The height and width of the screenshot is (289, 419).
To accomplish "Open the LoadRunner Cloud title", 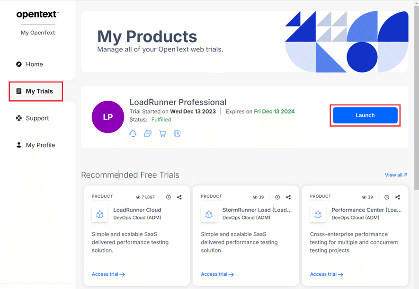I will coord(137,210).
